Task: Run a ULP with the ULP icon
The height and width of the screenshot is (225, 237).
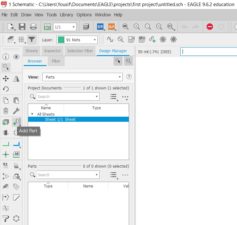Action: click(x=111, y=27)
